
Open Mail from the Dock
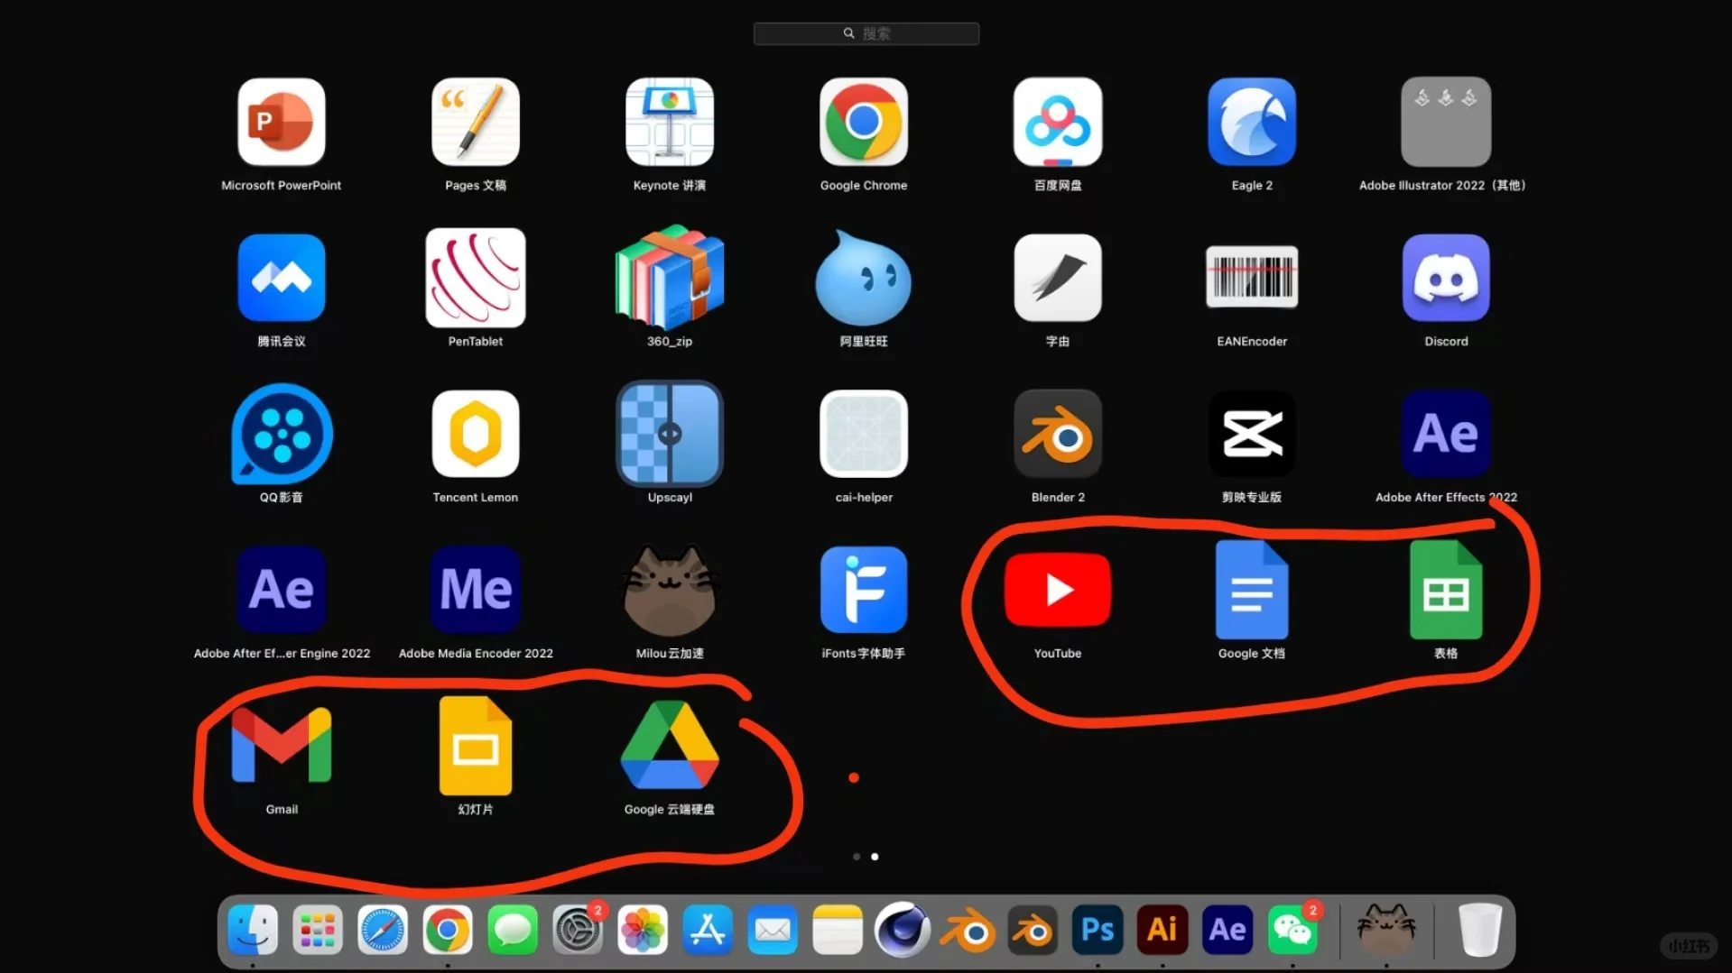point(773,930)
